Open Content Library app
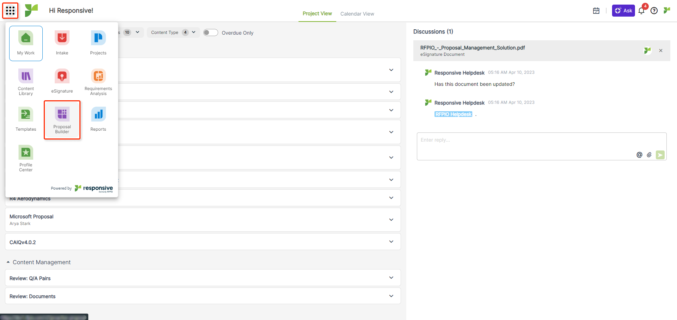The width and height of the screenshot is (677, 320). tap(26, 82)
